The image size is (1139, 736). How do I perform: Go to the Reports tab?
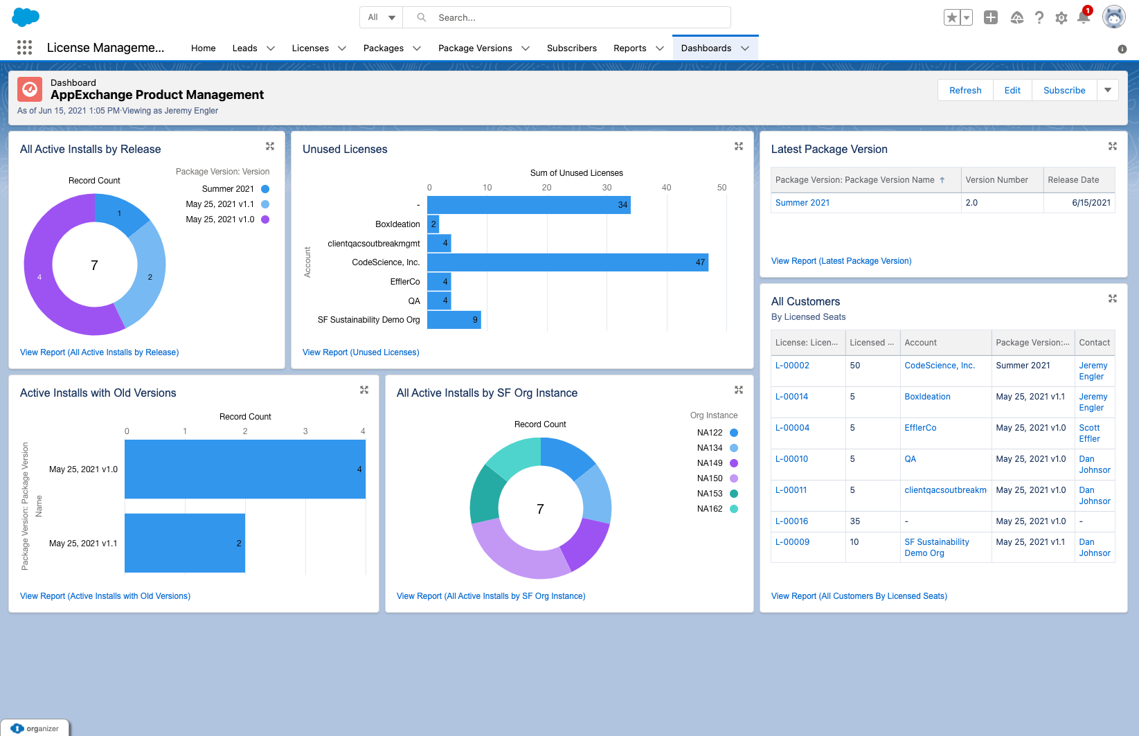click(630, 48)
